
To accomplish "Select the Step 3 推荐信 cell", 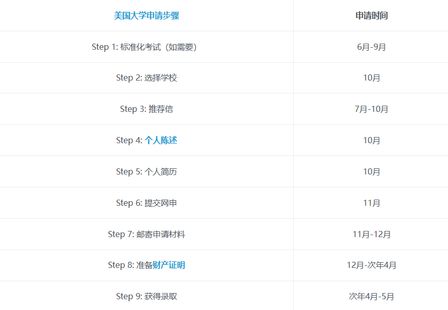I will click(146, 109).
